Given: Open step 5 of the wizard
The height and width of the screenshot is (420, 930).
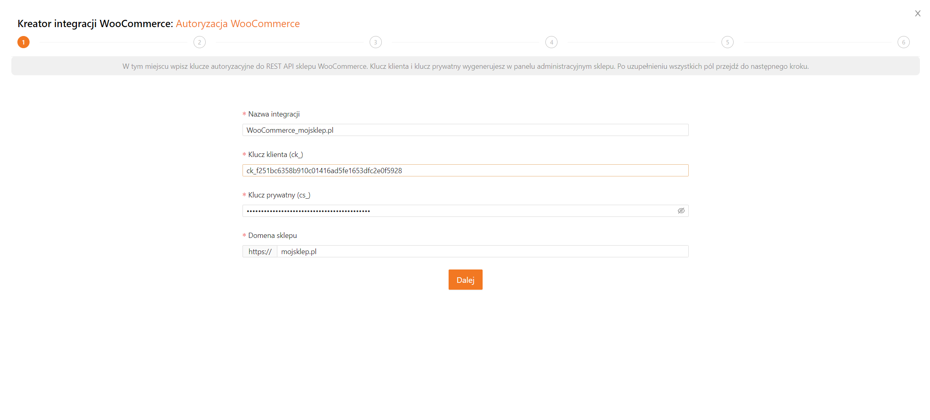Looking at the screenshot, I should pyautogui.click(x=727, y=42).
